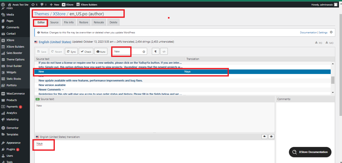Download the PO file
Image resolution: width=342 pixels, height=163 pixels.
point(319,43)
